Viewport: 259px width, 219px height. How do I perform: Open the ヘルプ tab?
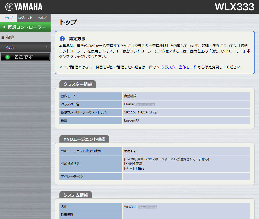[42, 18]
